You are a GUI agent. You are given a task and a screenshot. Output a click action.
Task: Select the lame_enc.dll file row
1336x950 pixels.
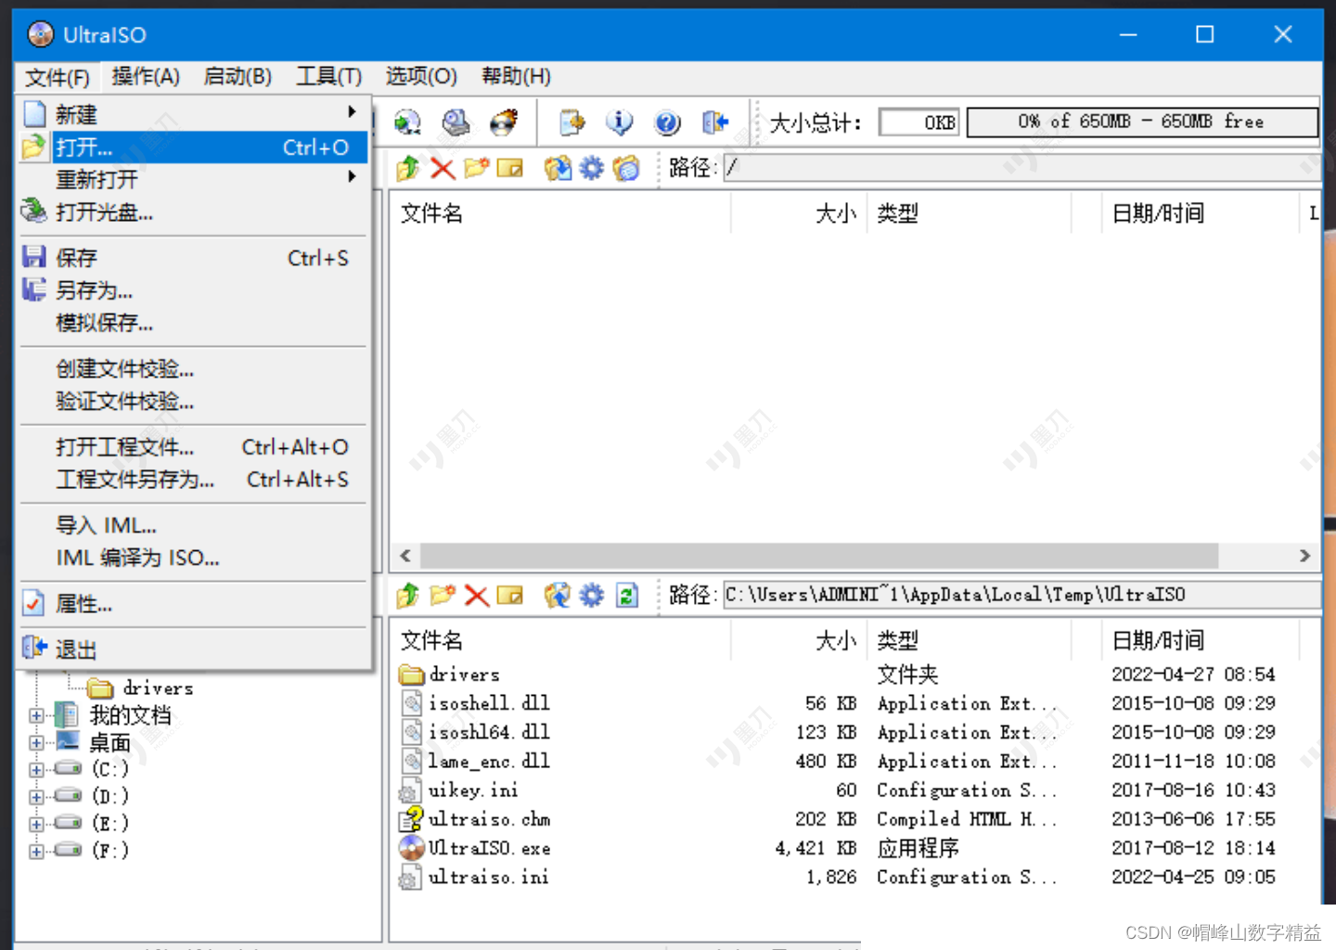(839, 761)
